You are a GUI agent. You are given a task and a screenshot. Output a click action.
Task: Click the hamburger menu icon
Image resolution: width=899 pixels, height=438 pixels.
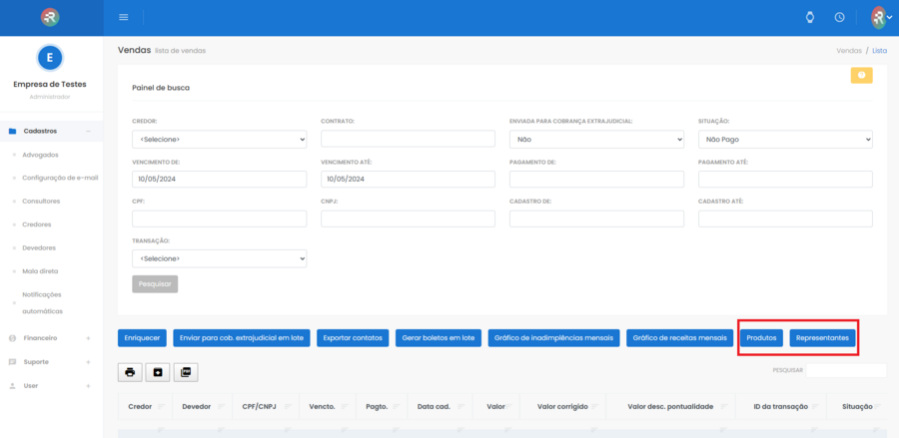point(124,17)
